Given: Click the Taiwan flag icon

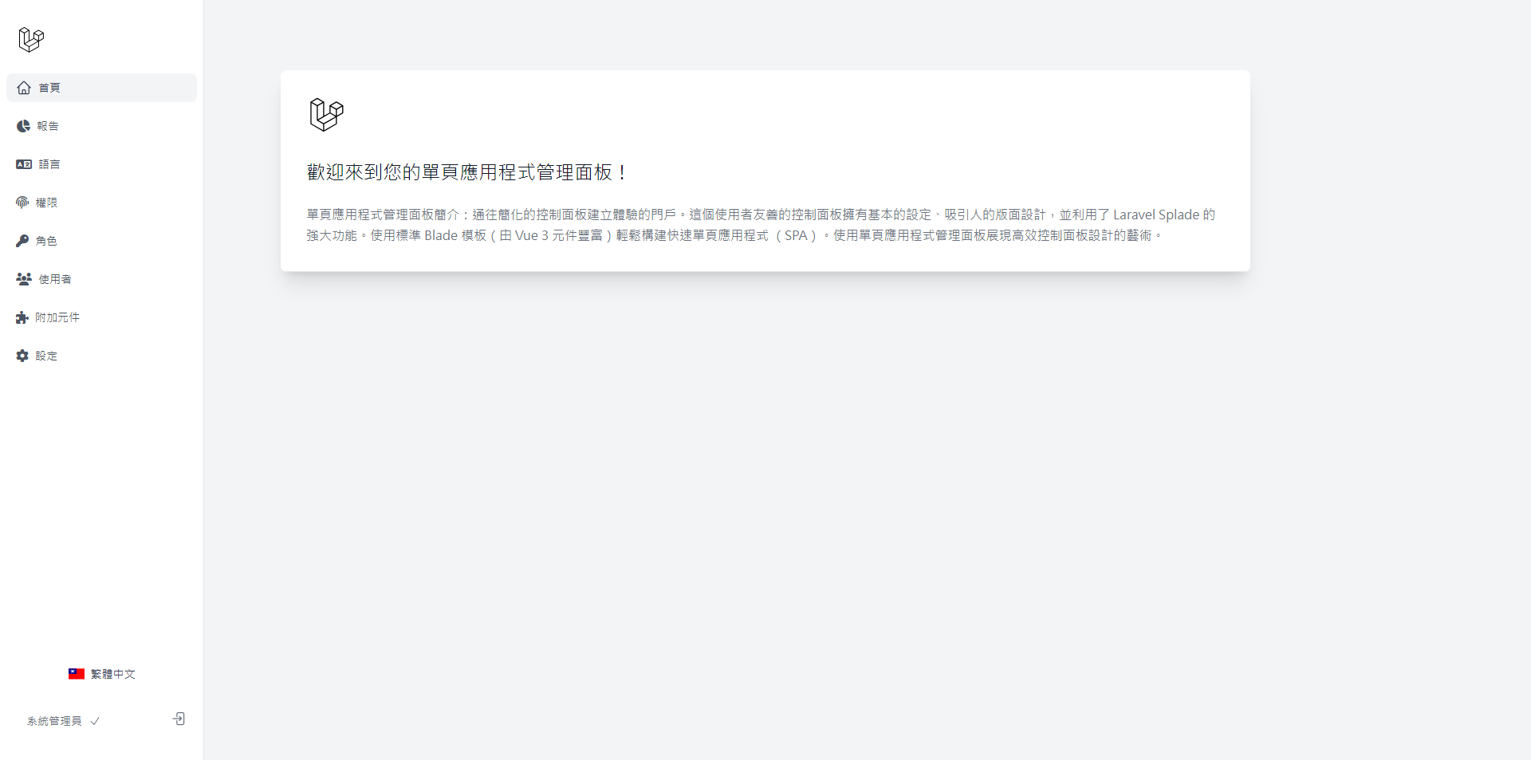Looking at the screenshot, I should [x=77, y=673].
